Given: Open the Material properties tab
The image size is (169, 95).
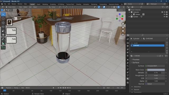Looking at the screenshot, I should pyautogui.click(x=128, y=79).
